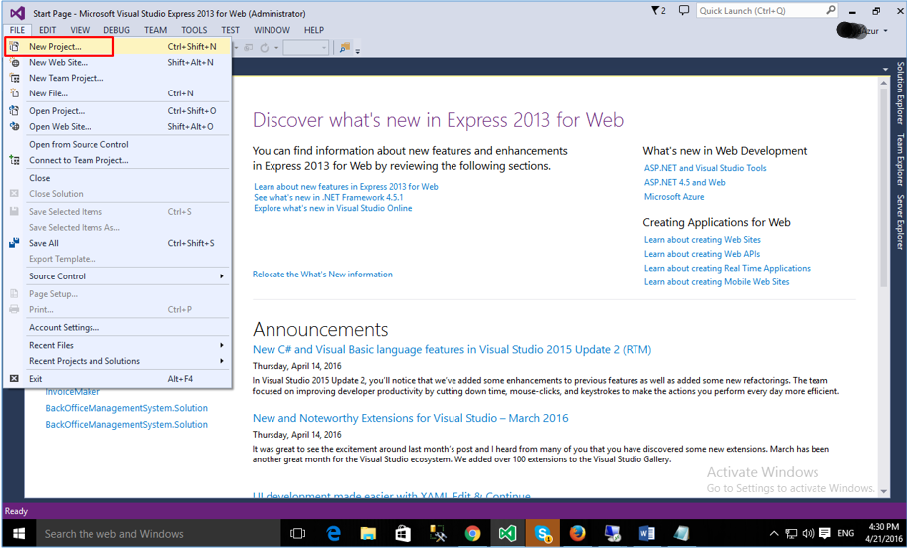Screen dimensions: 907x549
Task: Click the Visual Studio logo in title bar
Action: coord(17,13)
